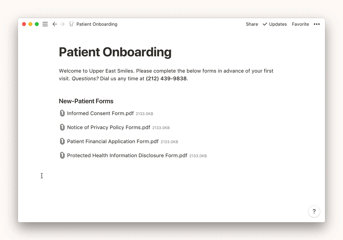343x240 pixels.
Task: Open the sidebar hamburger menu
Action: pyautogui.click(x=45, y=24)
